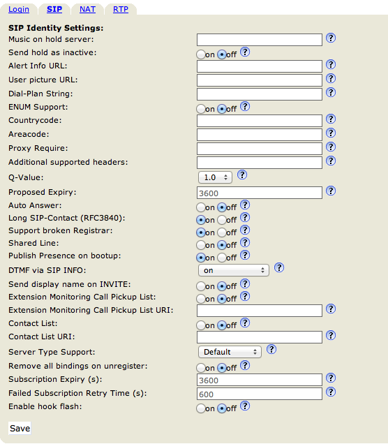
Task: Switch to the NAT tab
Action: 87,9
